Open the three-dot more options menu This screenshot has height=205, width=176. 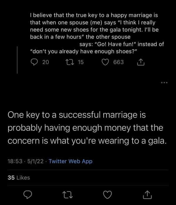pyautogui.click(x=164, y=82)
